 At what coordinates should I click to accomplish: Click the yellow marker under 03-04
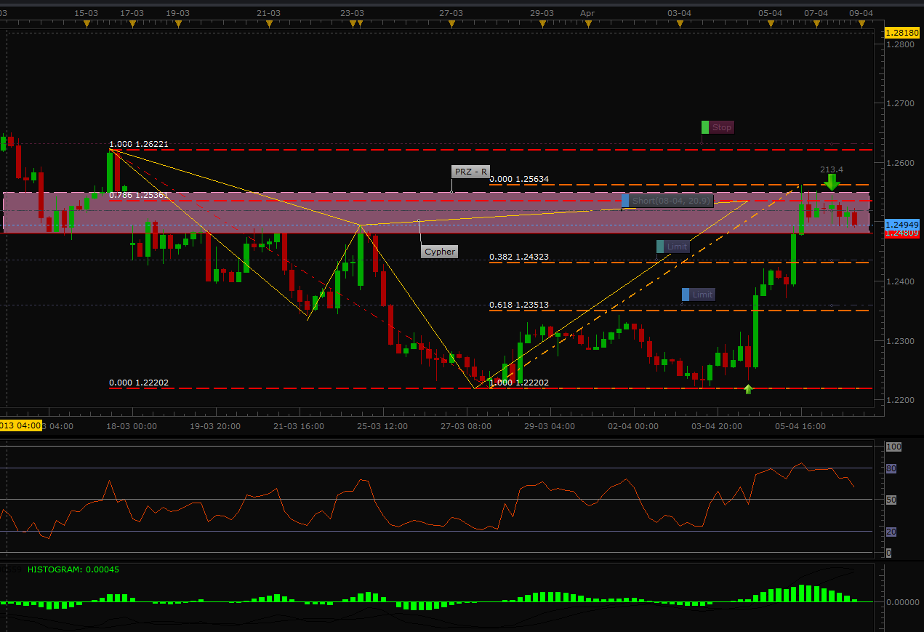(x=679, y=25)
